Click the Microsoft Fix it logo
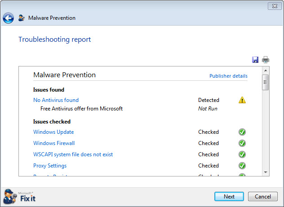 (x=19, y=197)
